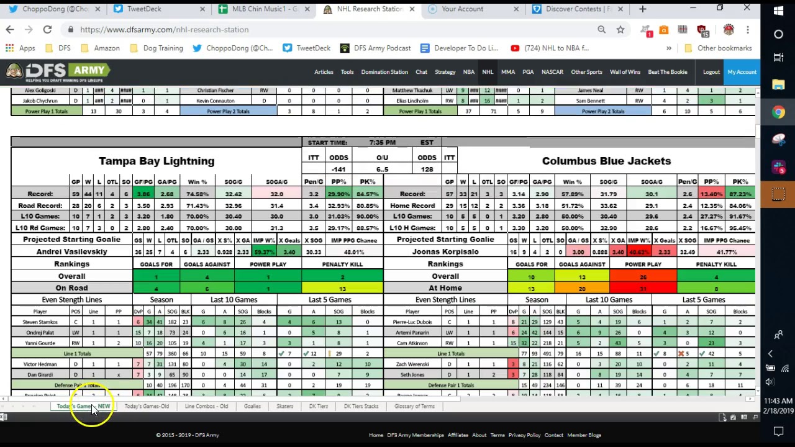This screenshot has width=795, height=447.
Task: Close the TweetDeck browser tab
Action: pos(202,9)
